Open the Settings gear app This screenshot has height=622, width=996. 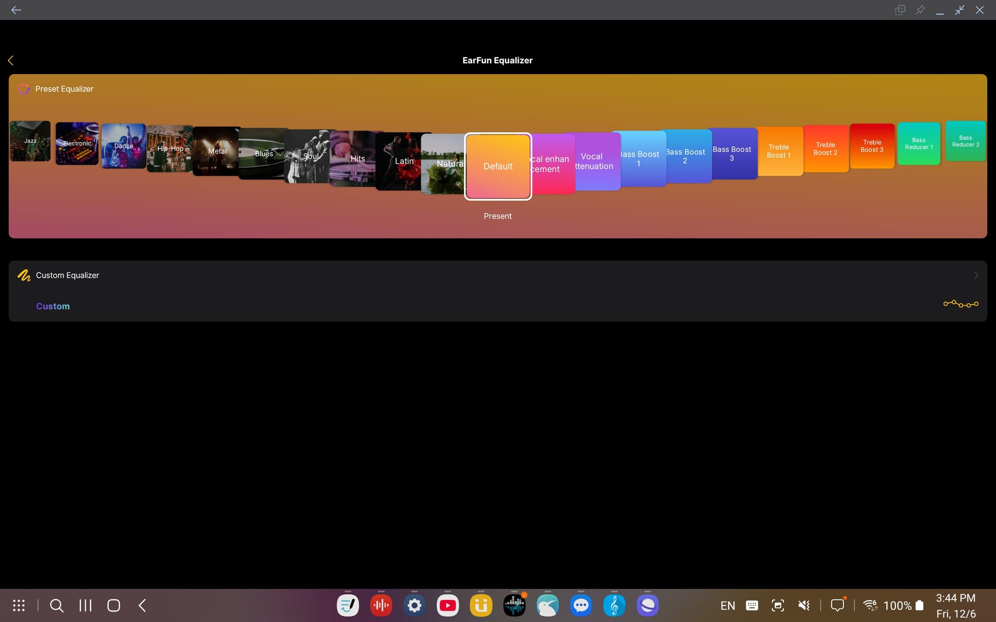click(x=414, y=606)
